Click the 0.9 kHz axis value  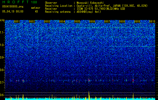tap(2, 57)
